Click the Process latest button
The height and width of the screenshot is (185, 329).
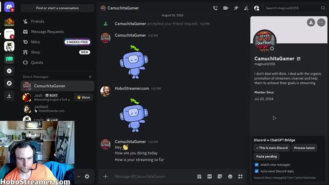click(304, 148)
